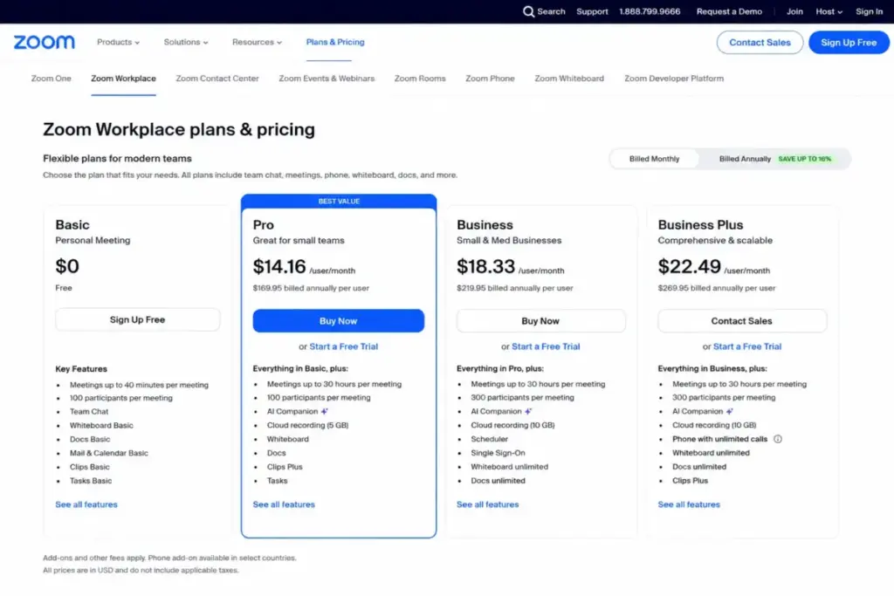894x596 pixels.
Task: Click the $14.16 Pro price
Action: coord(279,266)
